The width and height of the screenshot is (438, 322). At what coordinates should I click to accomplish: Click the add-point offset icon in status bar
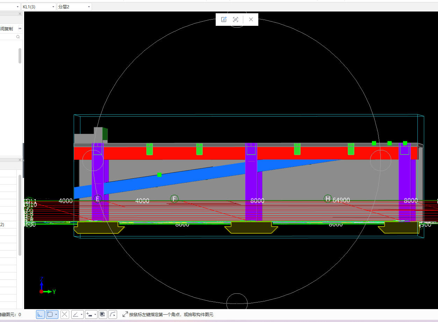click(89, 314)
